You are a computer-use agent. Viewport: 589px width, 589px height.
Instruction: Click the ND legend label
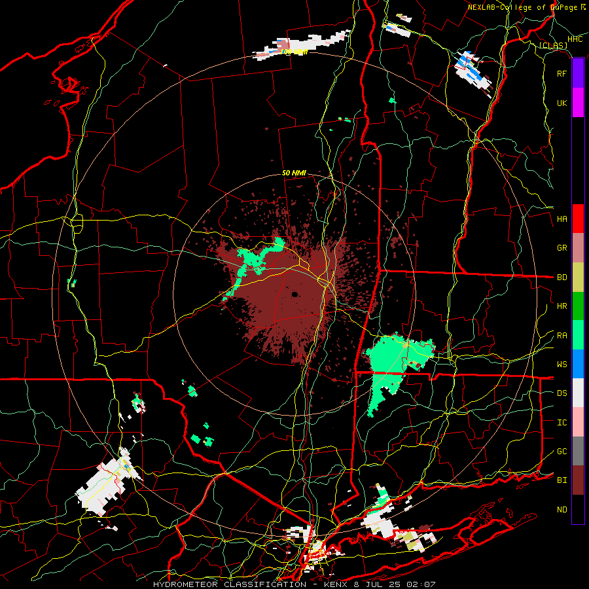[562, 510]
